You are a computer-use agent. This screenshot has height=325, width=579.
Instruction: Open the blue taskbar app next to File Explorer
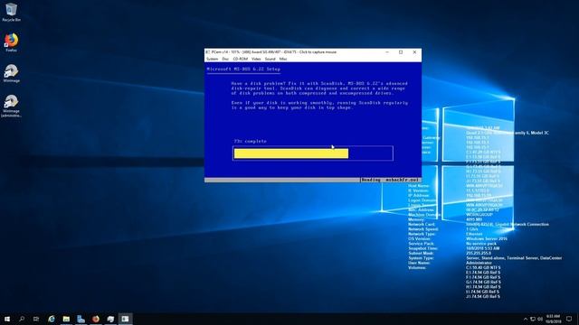[x=81, y=319]
